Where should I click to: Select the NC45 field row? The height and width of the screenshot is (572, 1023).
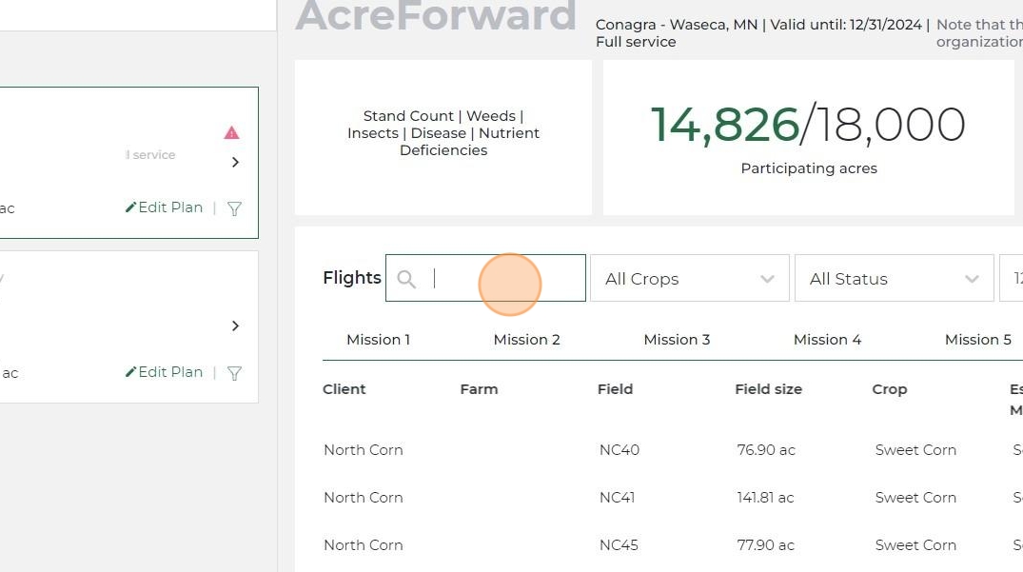[x=619, y=545]
